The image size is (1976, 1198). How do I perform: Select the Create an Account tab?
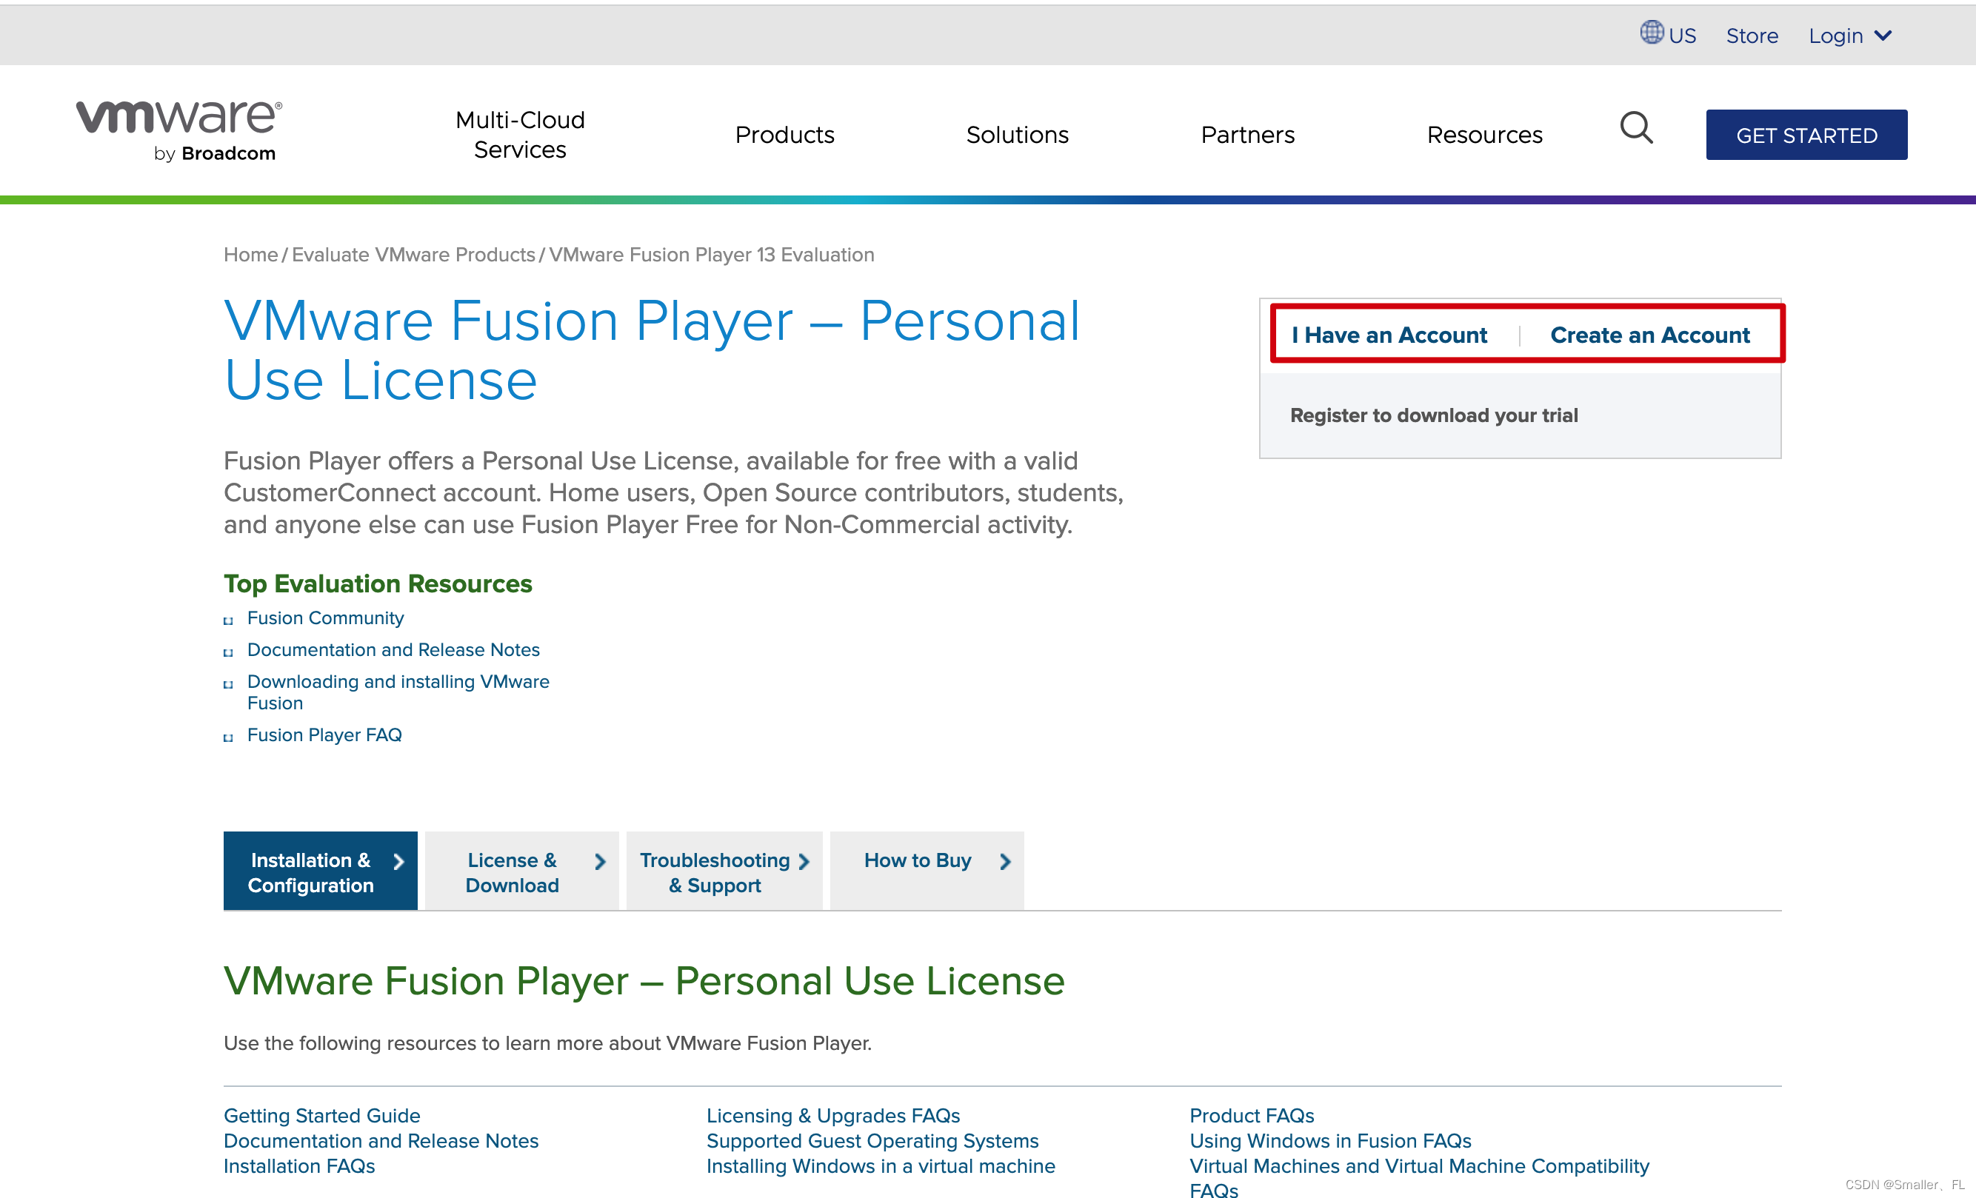pos(1649,335)
